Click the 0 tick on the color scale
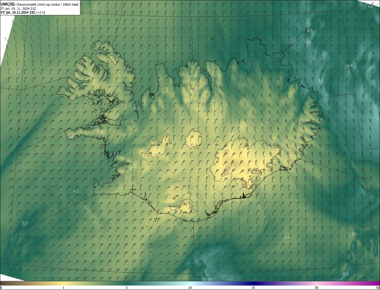The image size is (380, 290). [x=1, y=288]
